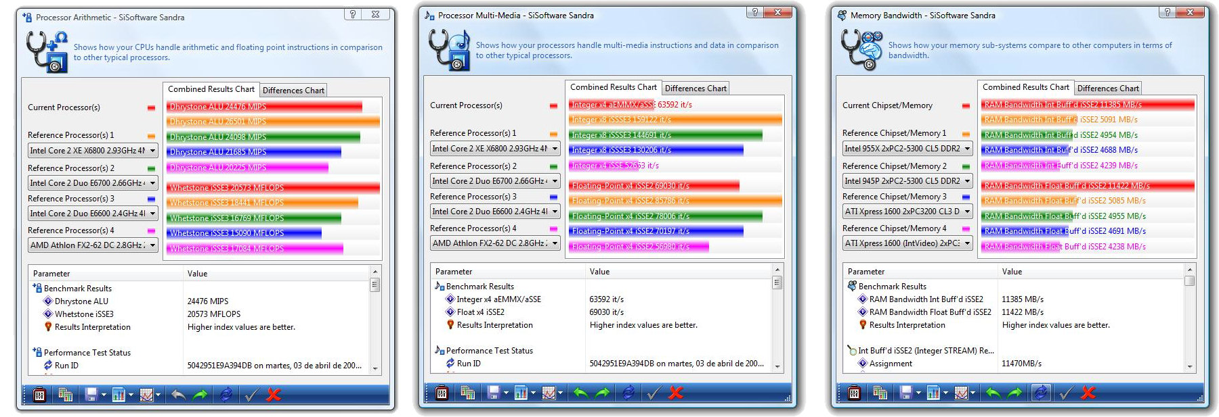Click the grey checkmark in Processor Arithmetic toolbar
The height and width of the screenshot is (417, 1219).
[251, 395]
